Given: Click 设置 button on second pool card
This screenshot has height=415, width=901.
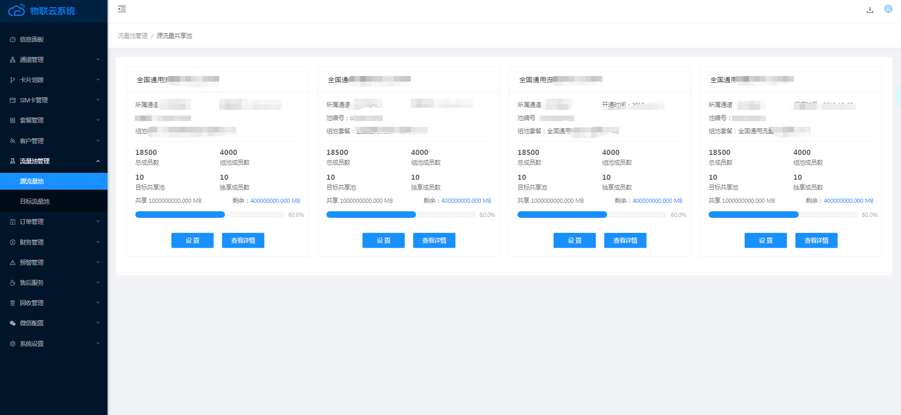Looking at the screenshot, I should pos(384,240).
